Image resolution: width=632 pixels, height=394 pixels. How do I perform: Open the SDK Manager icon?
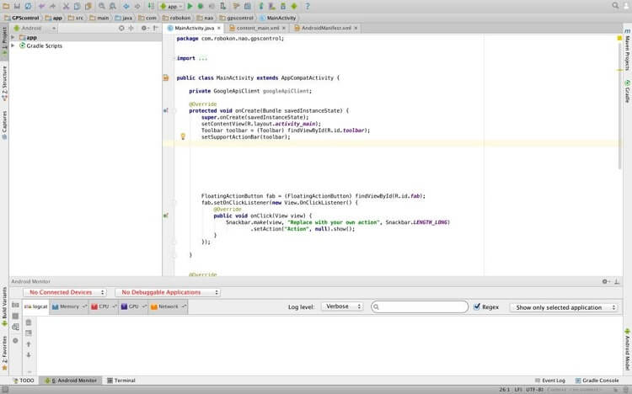coord(283,6)
